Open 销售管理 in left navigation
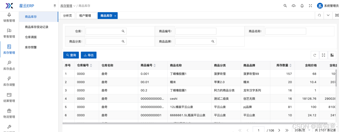Image resolution: width=339 pixels, height=132 pixels. 9,17
